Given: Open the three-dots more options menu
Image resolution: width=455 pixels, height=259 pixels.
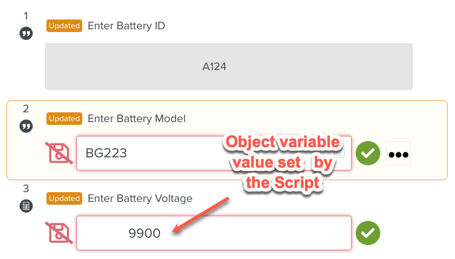Looking at the screenshot, I should pyautogui.click(x=398, y=153).
